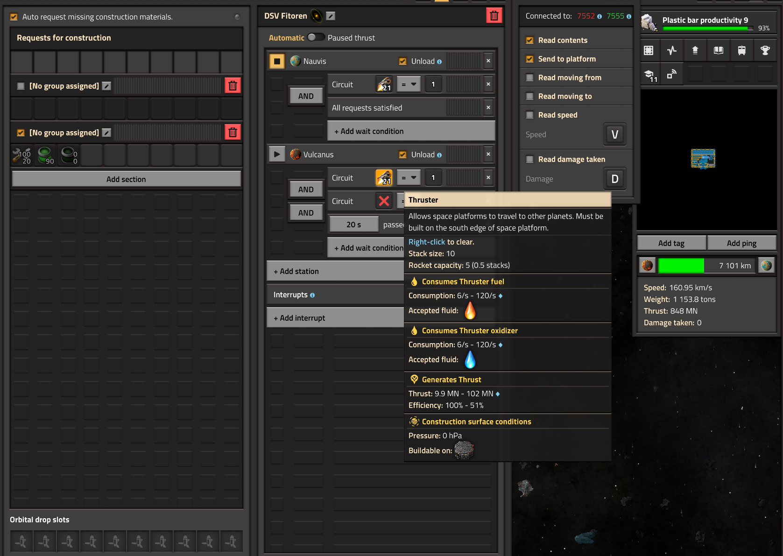This screenshot has height=556, width=783.
Task: Open comparator dropdown in the Nauvis Circuit condition
Action: coord(409,84)
